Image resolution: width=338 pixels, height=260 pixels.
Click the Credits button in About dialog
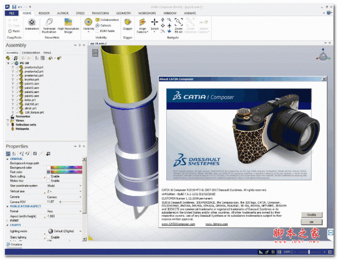pyautogui.click(x=312, y=215)
